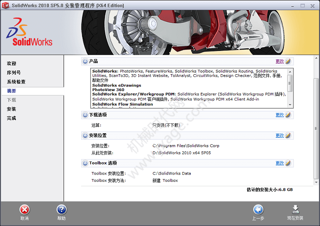
Task: Select 系统检查 step in sidebar
Action: (x=16, y=82)
